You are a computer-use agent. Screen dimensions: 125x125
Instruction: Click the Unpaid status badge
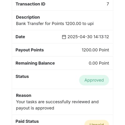click(97, 122)
